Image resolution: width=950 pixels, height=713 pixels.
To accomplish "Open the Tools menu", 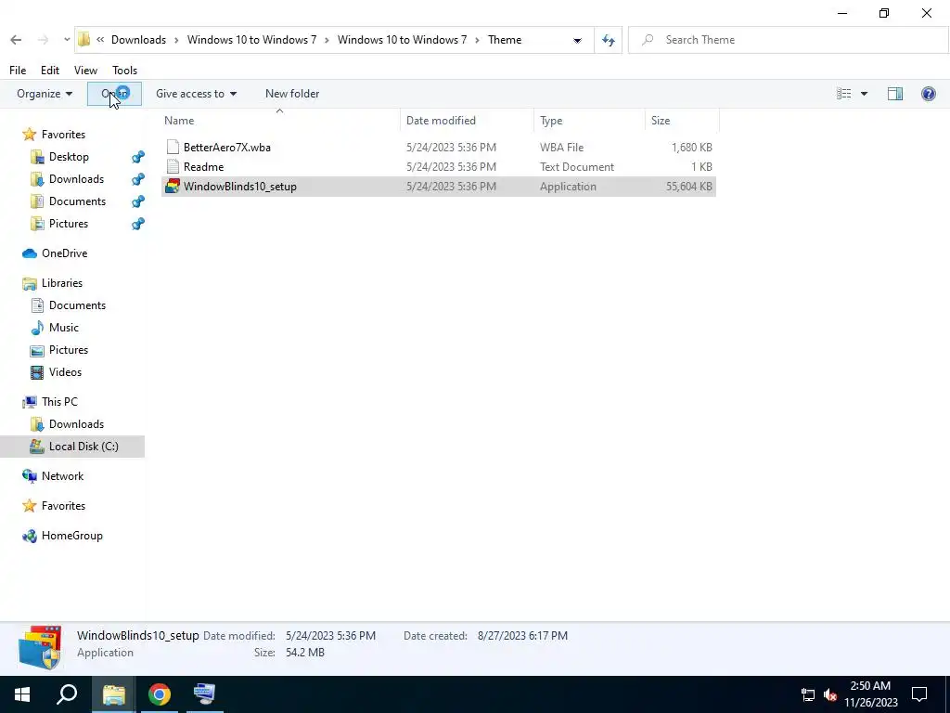I will coord(125,71).
